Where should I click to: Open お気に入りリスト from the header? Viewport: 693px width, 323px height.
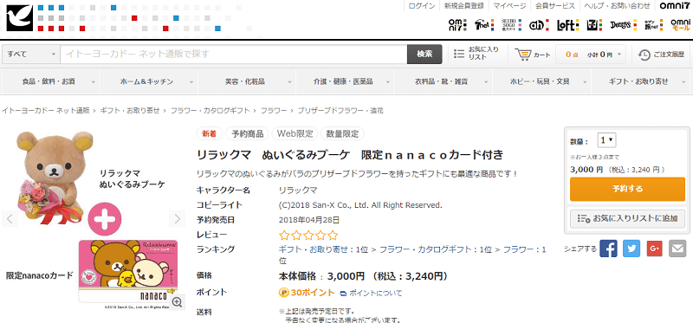tap(476, 54)
